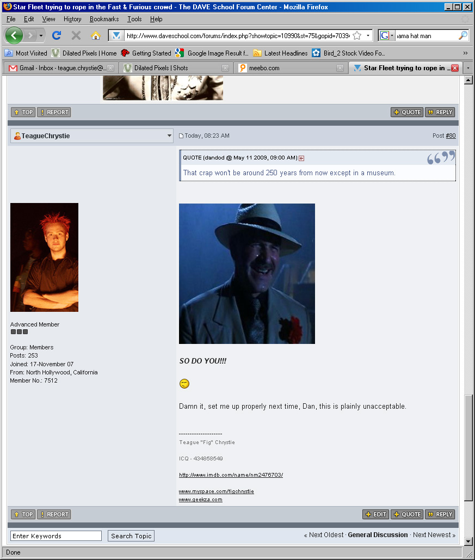The height and width of the screenshot is (560, 475).
Task: Click the TOP button under post #80
Action: [x=23, y=514]
